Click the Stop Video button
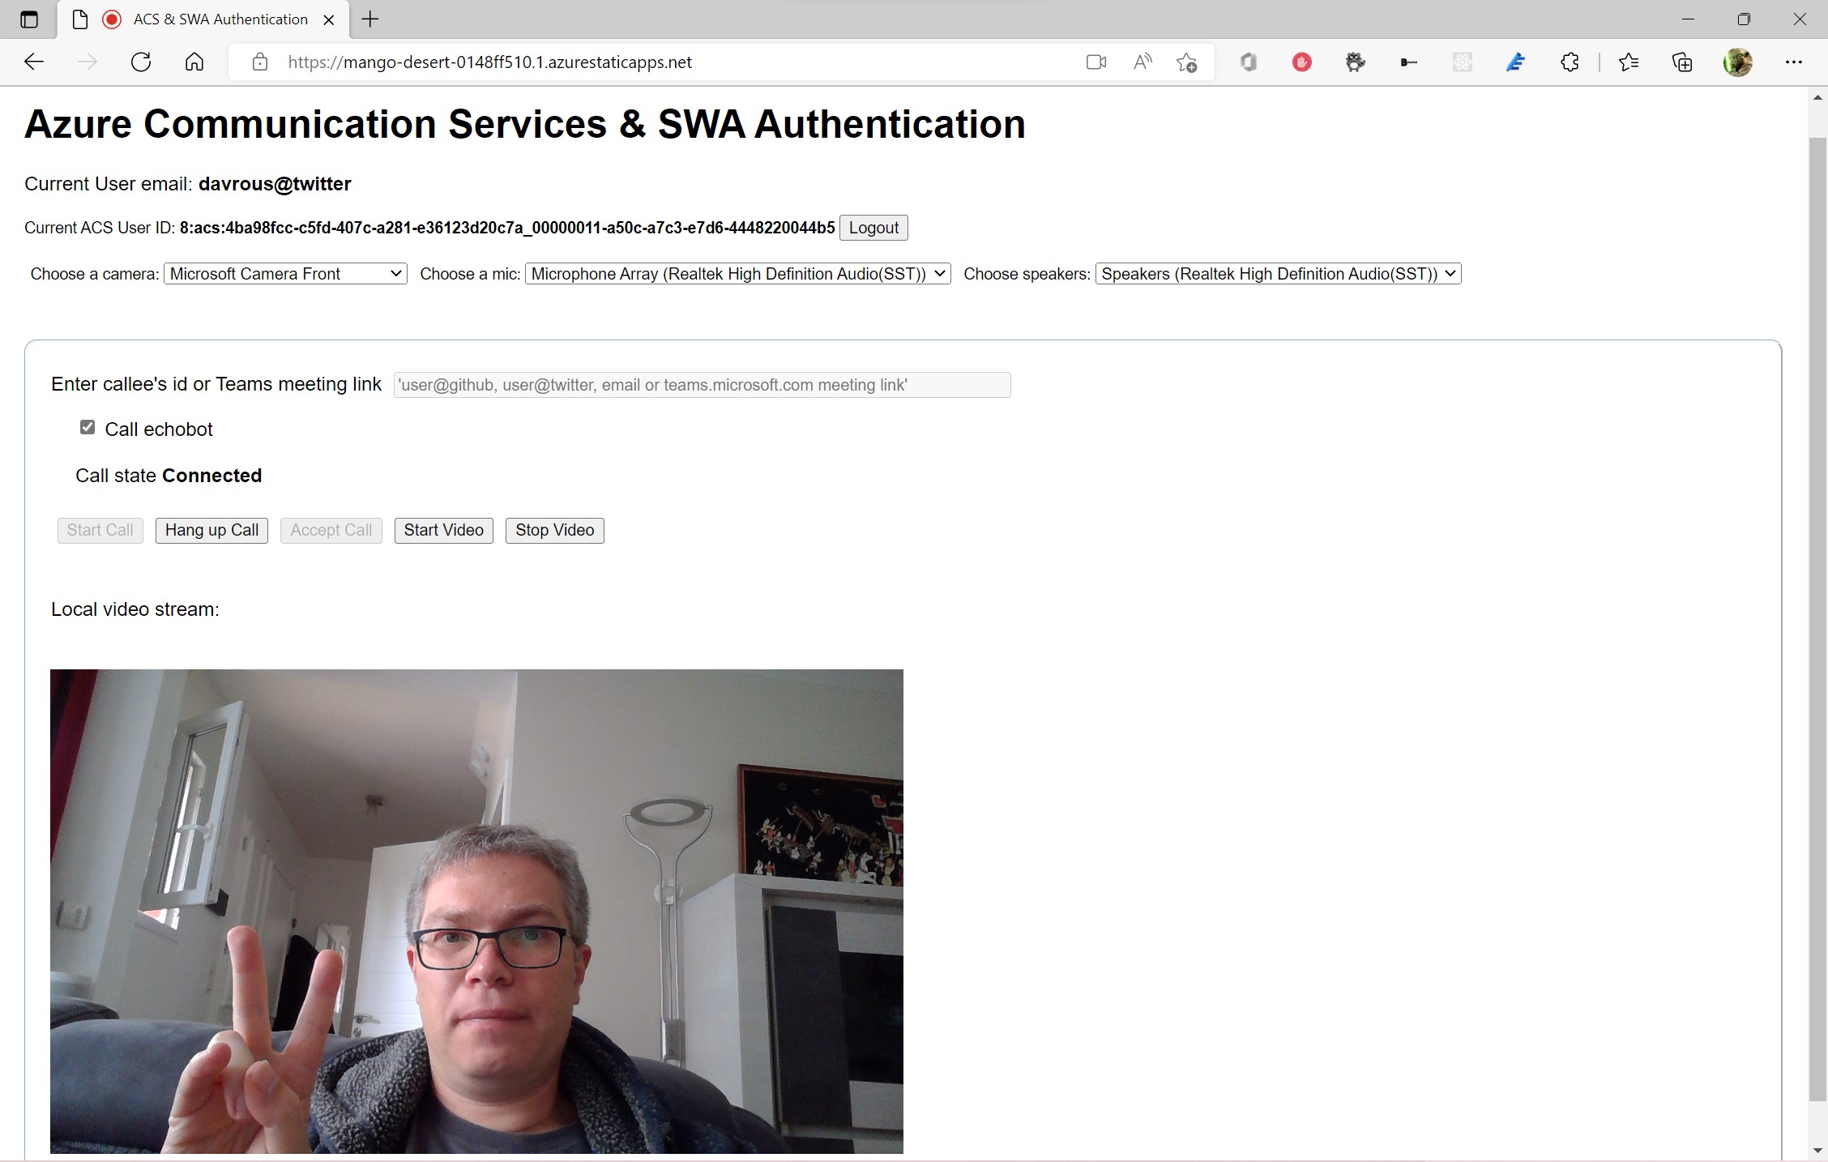1828x1162 pixels. (x=555, y=531)
